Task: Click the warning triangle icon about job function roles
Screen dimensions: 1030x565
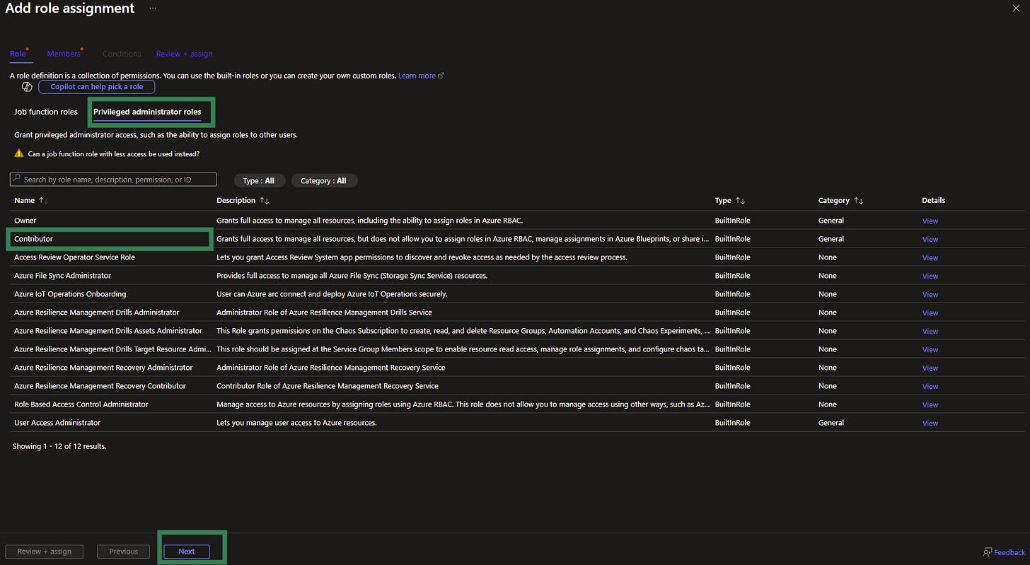Action: (19, 153)
